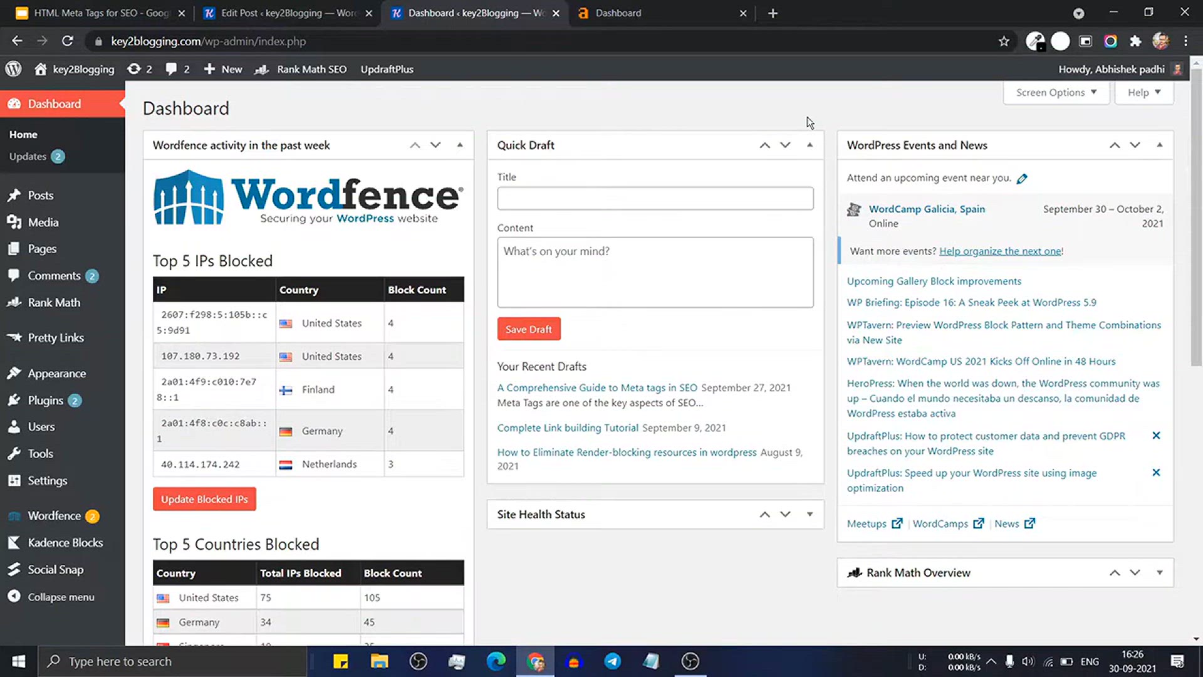Move Wordfence activity widget down
This screenshot has width=1203, height=677.
tap(435, 145)
